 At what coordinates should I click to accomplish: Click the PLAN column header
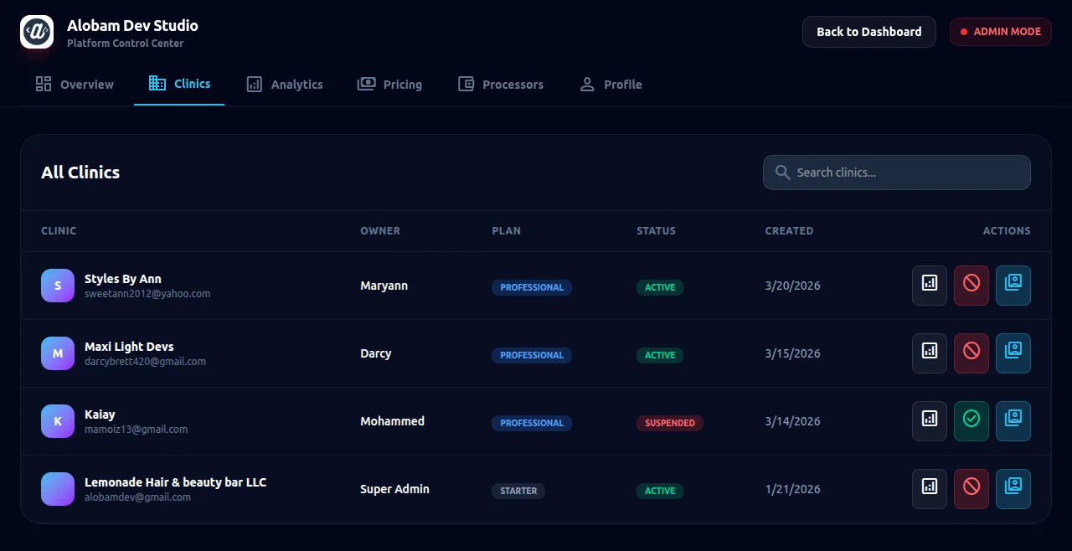pos(506,231)
